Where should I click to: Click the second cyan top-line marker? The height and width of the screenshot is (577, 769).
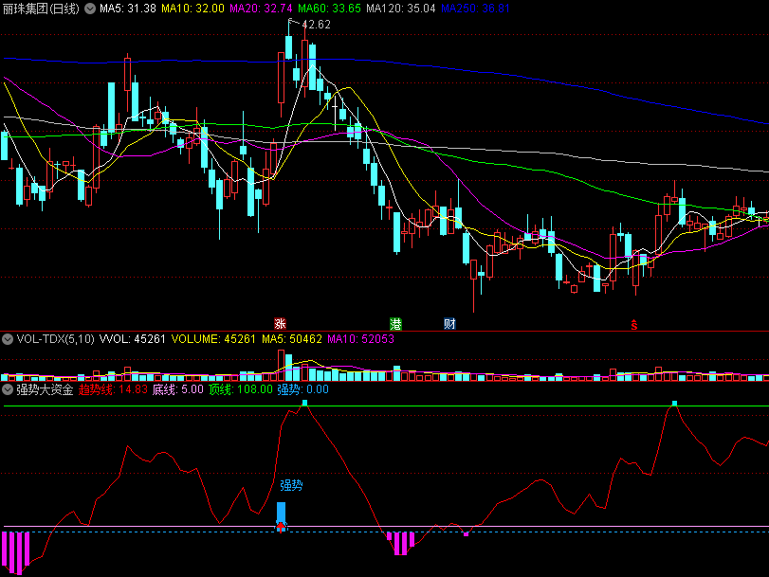tap(674, 403)
